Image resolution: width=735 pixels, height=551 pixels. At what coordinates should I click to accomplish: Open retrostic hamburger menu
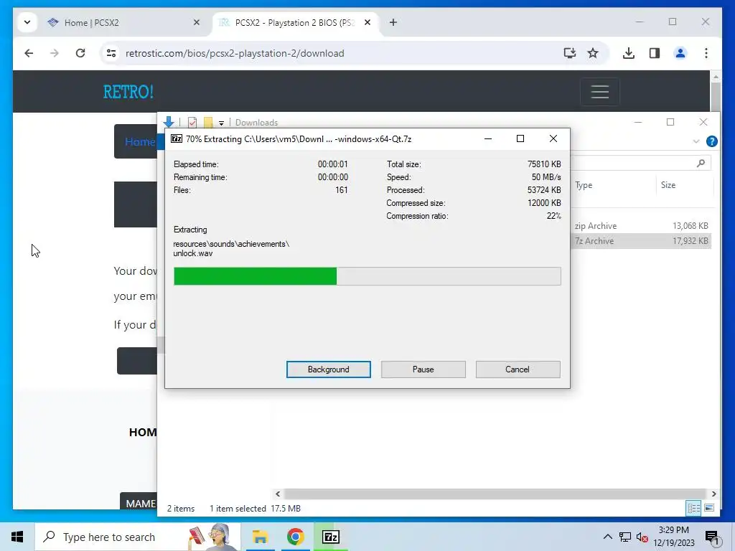[x=600, y=92]
